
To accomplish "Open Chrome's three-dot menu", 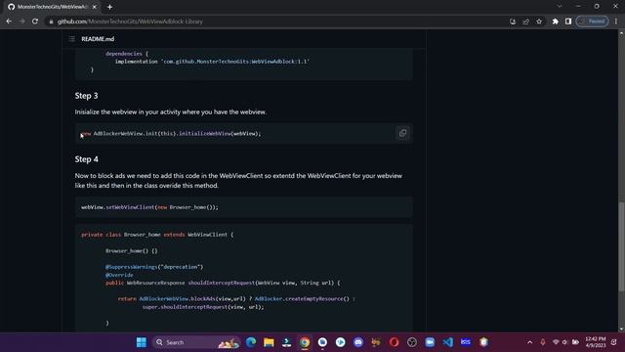I will [616, 22].
